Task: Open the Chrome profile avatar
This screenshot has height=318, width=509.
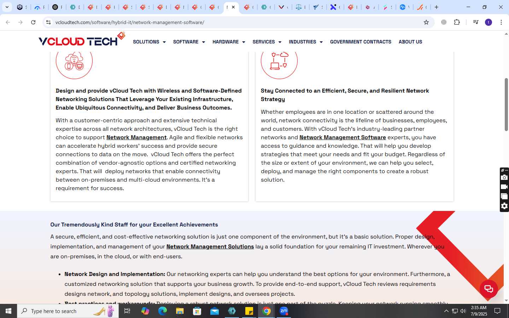Action: click(x=488, y=22)
